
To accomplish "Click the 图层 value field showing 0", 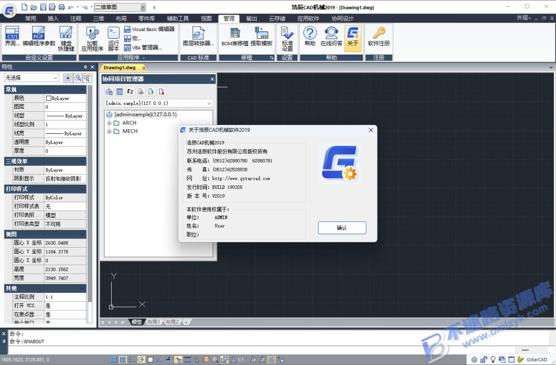I will point(65,107).
